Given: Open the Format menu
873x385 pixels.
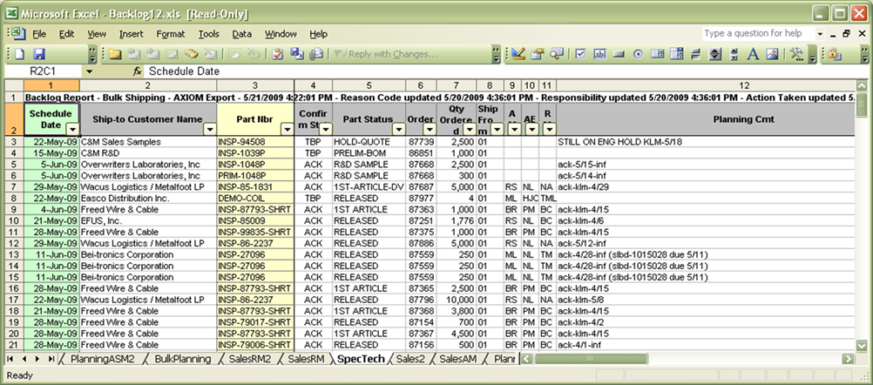Looking at the screenshot, I should click(x=171, y=34).
